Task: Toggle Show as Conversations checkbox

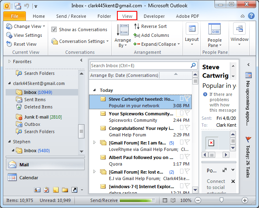Action: (x=54, y=30)
